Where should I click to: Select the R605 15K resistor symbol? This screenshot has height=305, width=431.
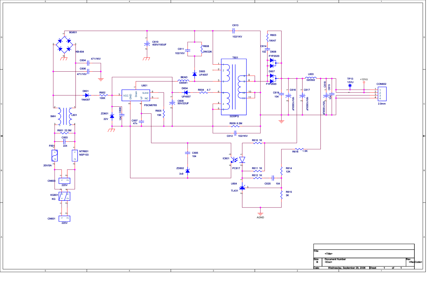point(164,114)
